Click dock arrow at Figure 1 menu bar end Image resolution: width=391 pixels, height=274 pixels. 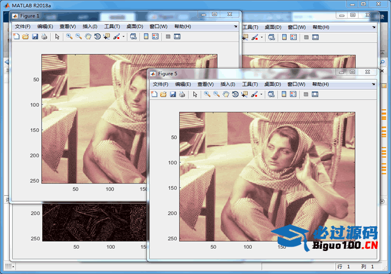pyautogui.click(x=236, y=26)
